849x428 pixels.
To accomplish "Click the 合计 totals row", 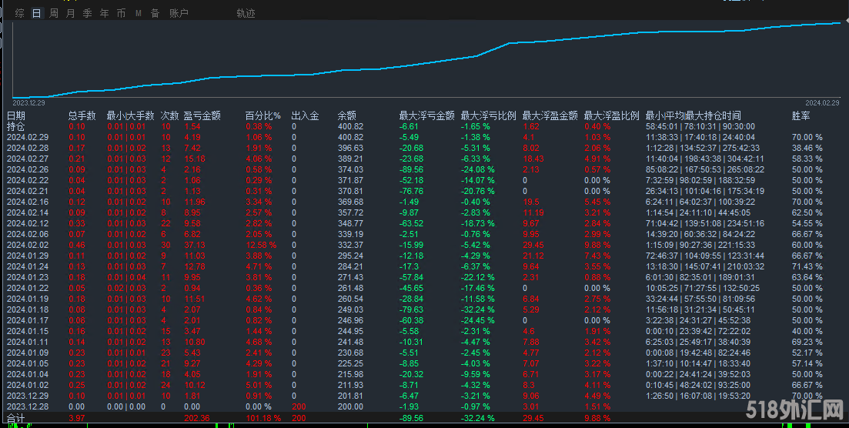I will 15,418.
